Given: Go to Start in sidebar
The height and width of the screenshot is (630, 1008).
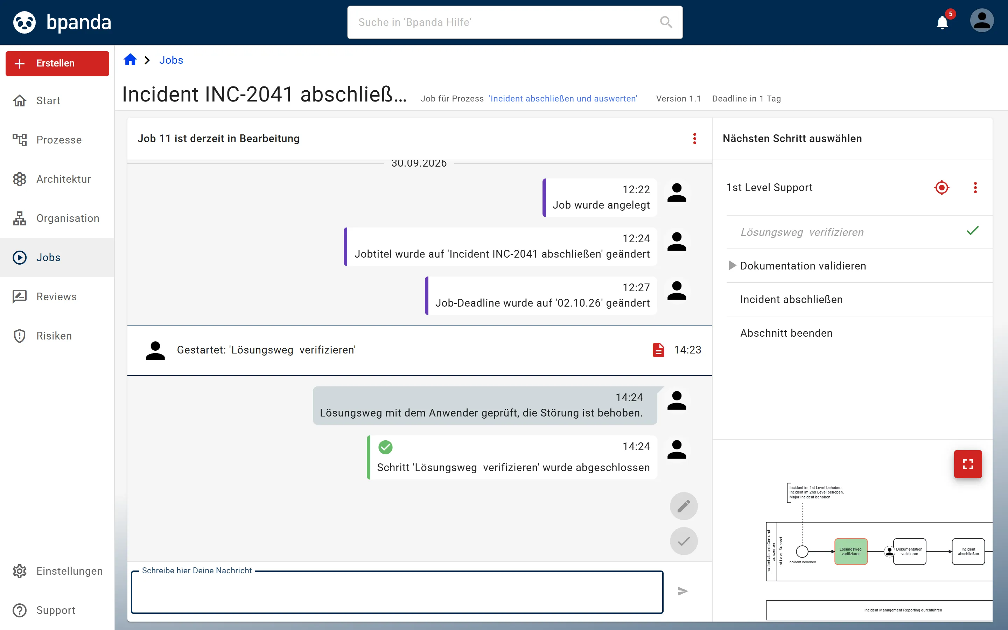Looking at the screenshot, I should coord(57,100).
